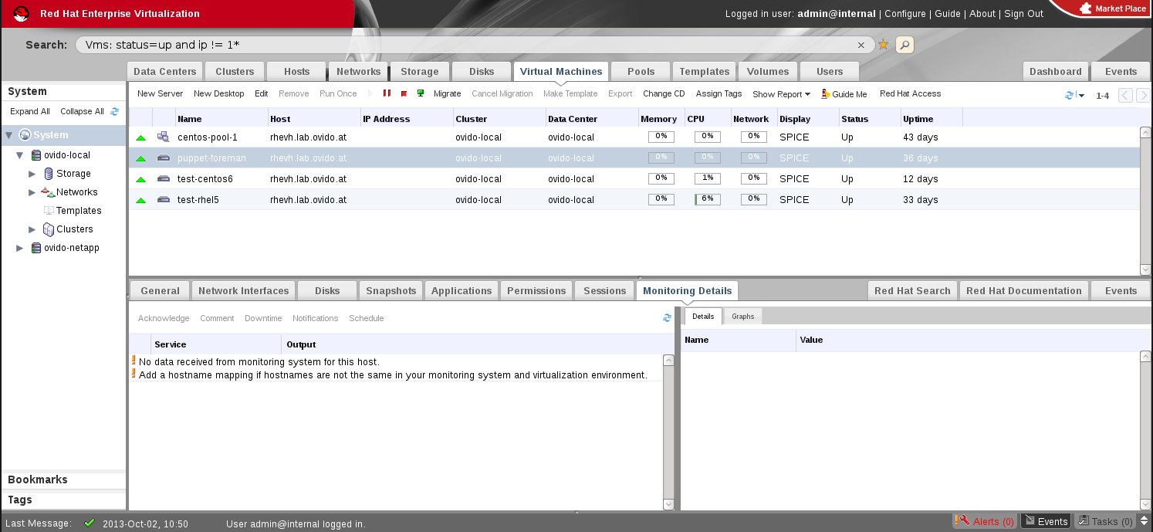Click the red pause/suspend VM icon

tap(387, 93)
